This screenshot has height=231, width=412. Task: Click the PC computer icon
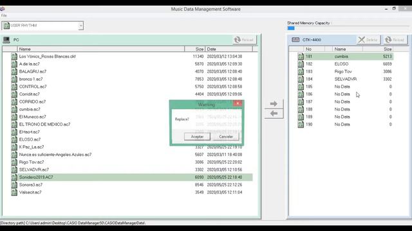click(x=6, y=40)
